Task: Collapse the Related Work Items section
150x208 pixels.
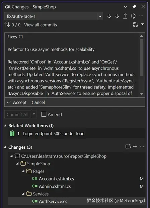Action: pyautogui.click(x=5, y=125)
